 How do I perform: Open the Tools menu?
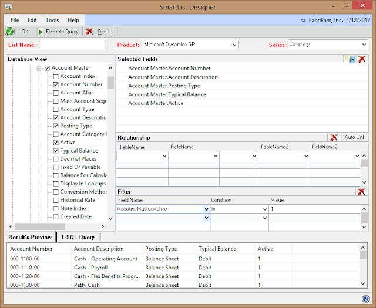tap(52, 20)
